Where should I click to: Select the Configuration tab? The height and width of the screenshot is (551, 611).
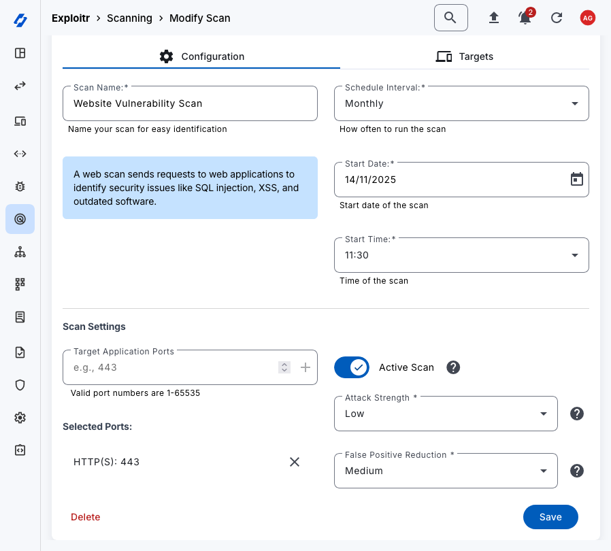[x=201, y=56]
